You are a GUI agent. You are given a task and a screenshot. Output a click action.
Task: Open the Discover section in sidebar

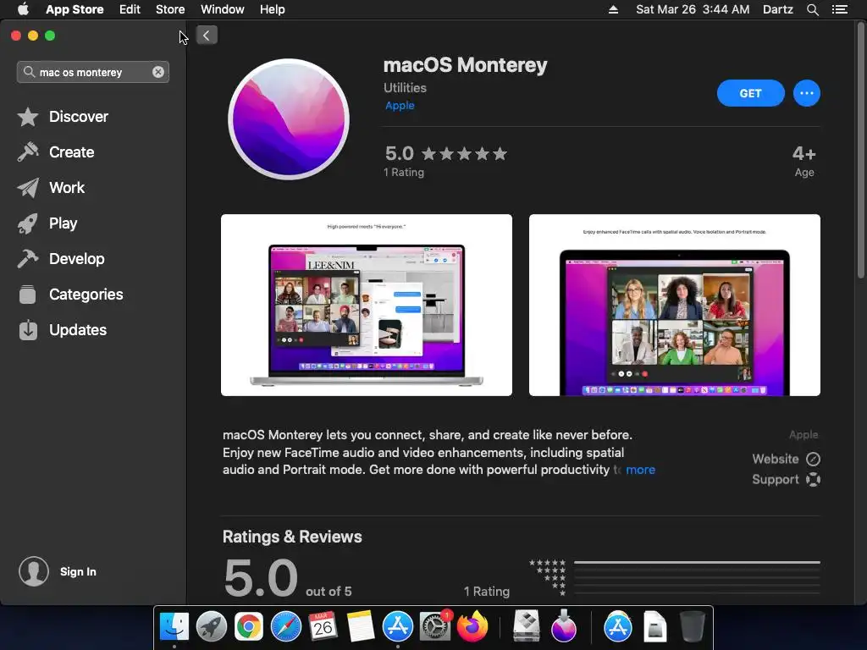(63, 117)
